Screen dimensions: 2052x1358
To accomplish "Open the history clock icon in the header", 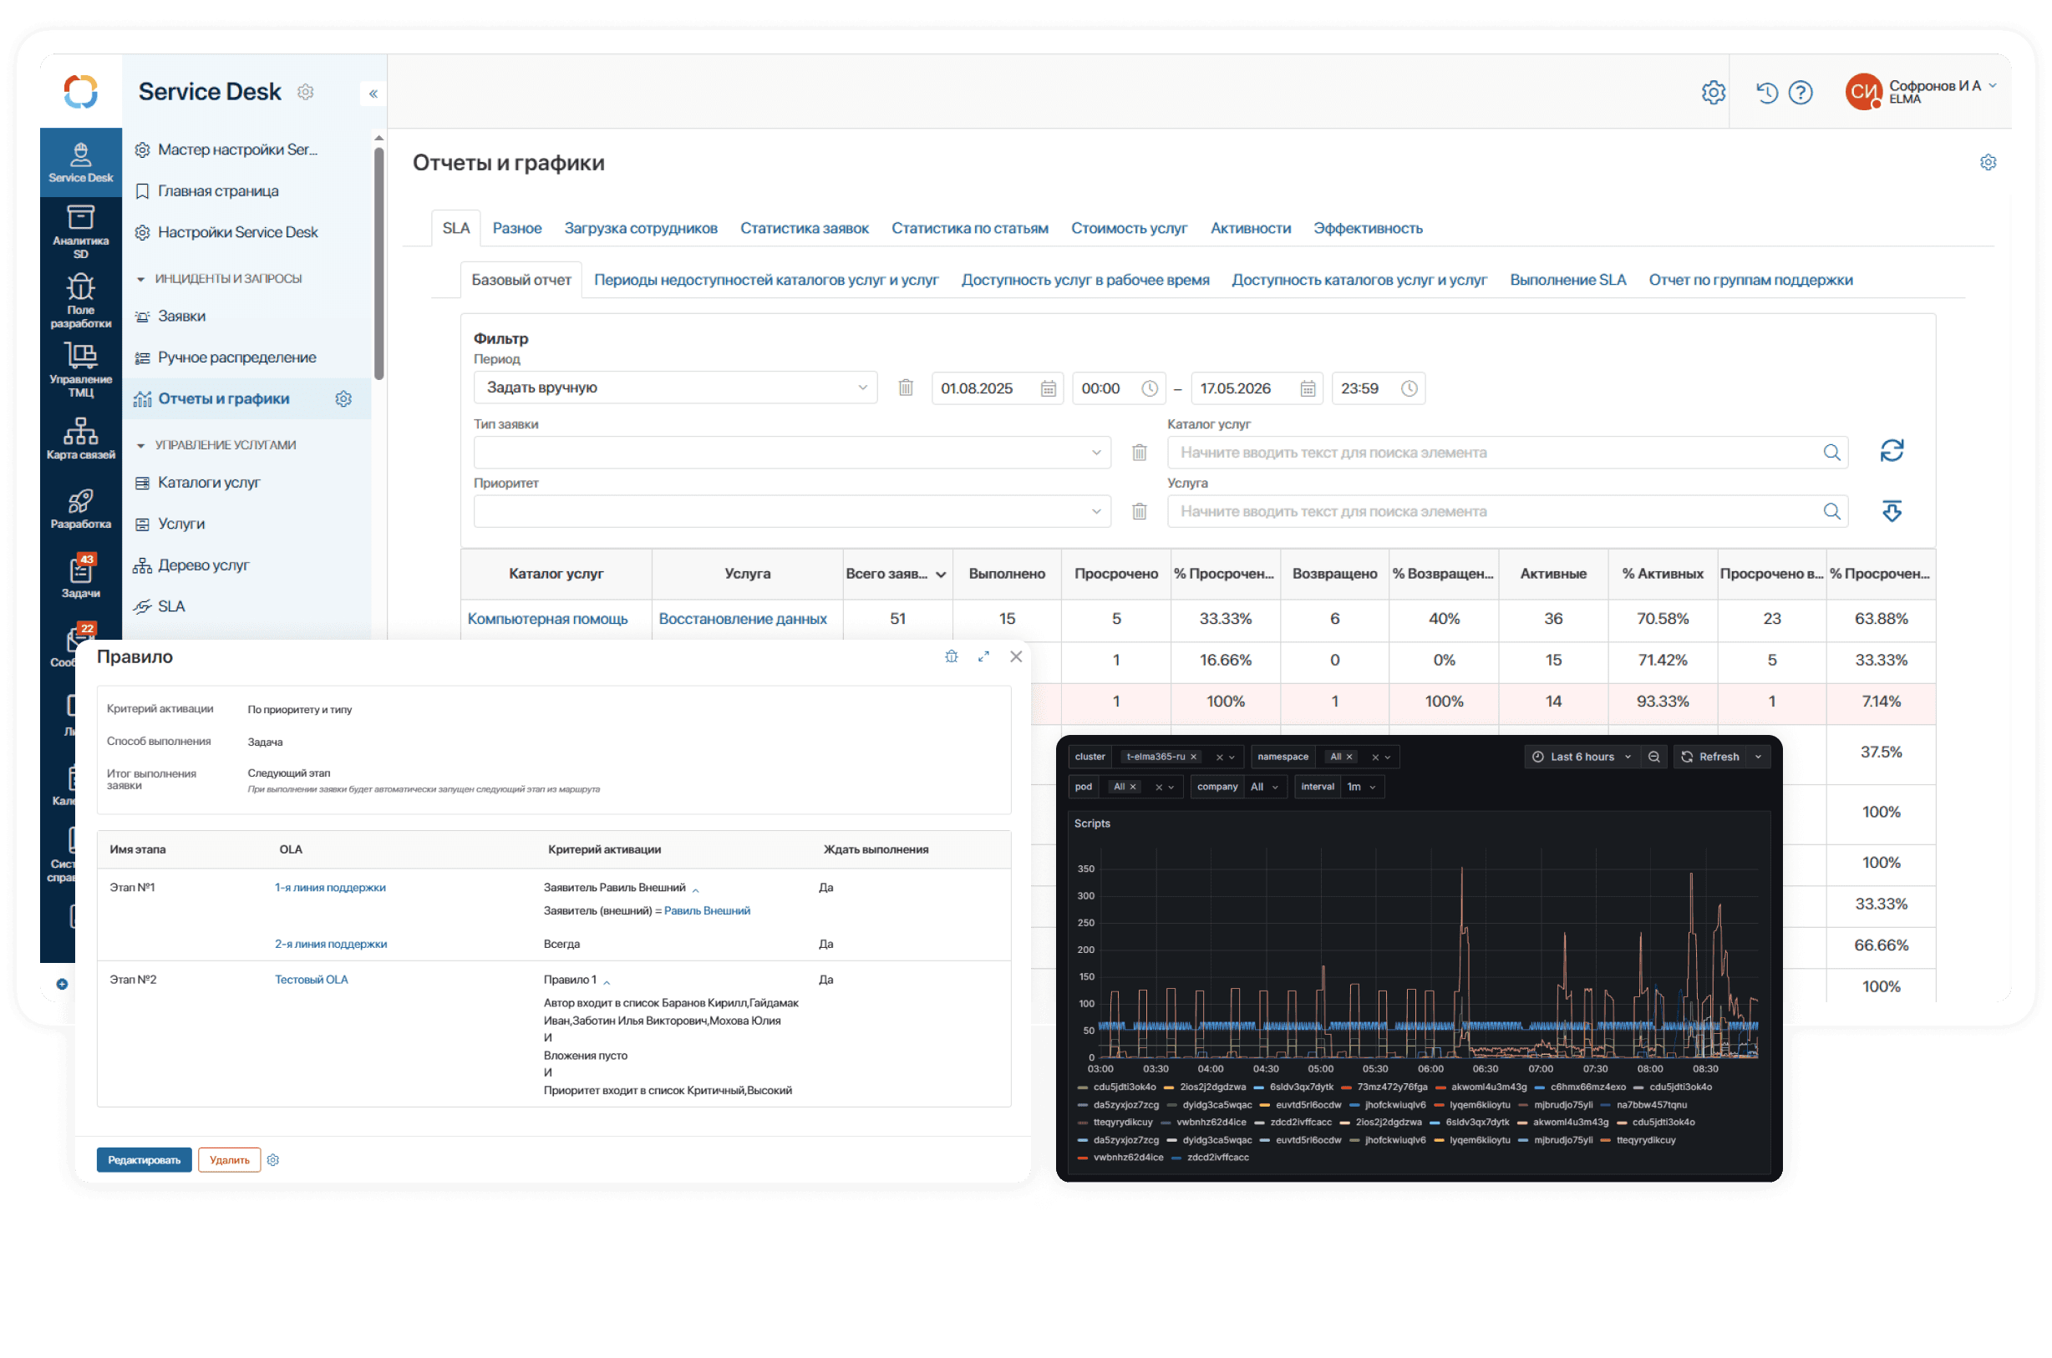I will (1766, 93).
